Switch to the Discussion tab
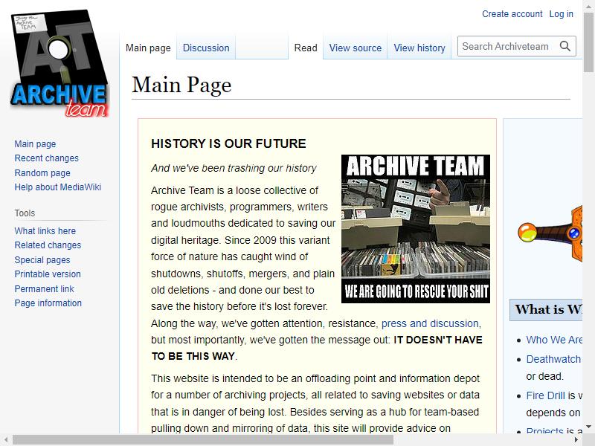 (206, 48)
